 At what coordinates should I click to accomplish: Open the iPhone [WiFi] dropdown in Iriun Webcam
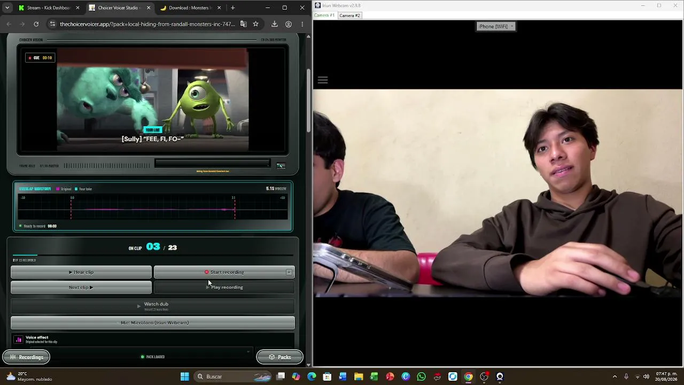pos(496,26)
